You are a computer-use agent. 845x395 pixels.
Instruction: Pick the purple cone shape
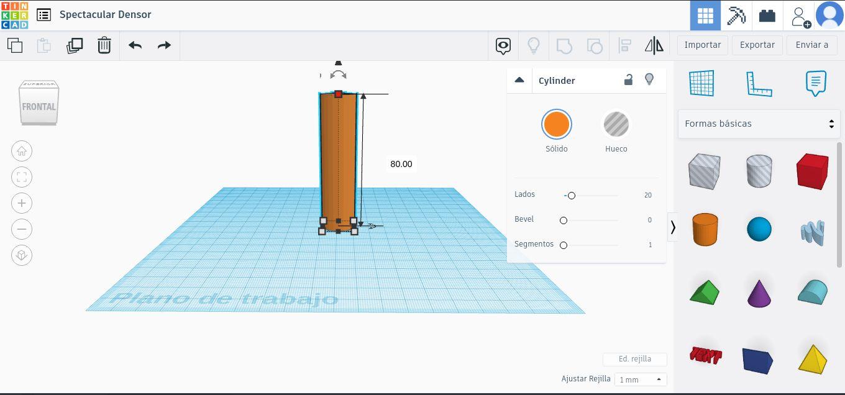click(x=759, y=293)
